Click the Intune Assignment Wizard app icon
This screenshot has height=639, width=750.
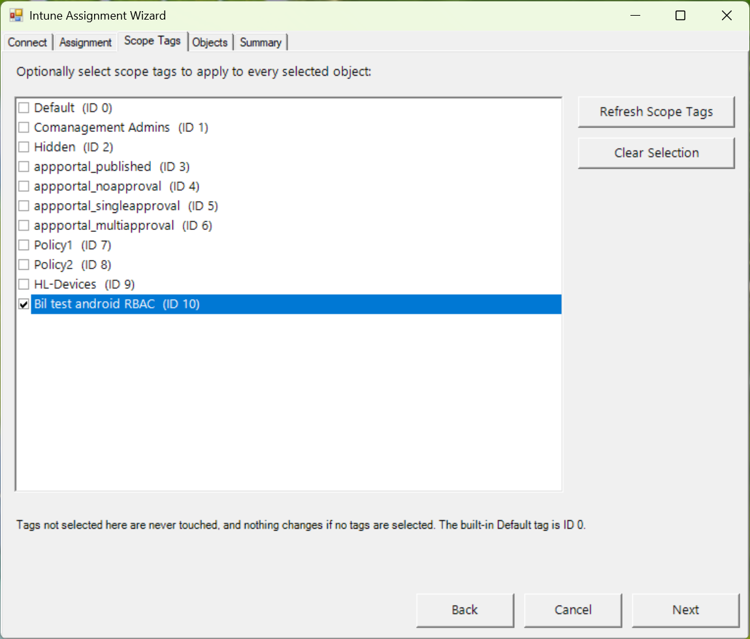pyautogui.click(x=16, y=15)
